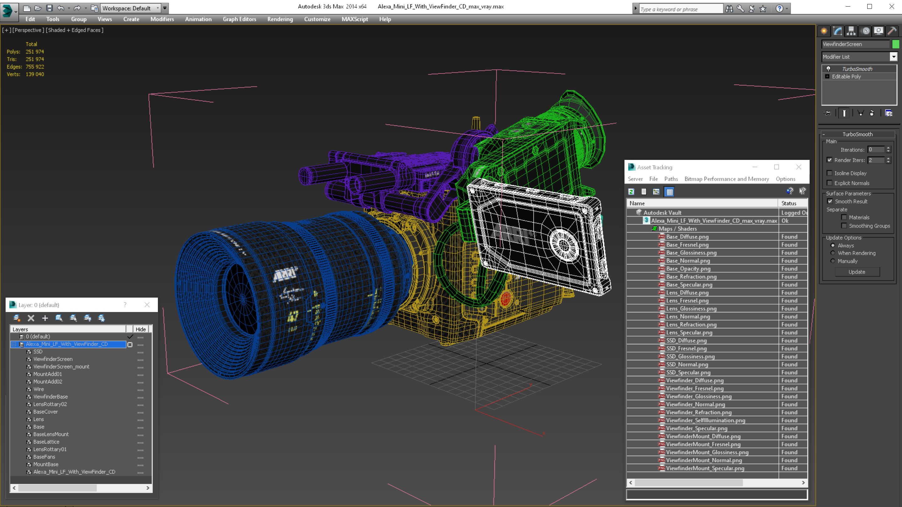Screen dimensions: 902x507
Task: Click Save File floppy icon
Action: point(49,8)
